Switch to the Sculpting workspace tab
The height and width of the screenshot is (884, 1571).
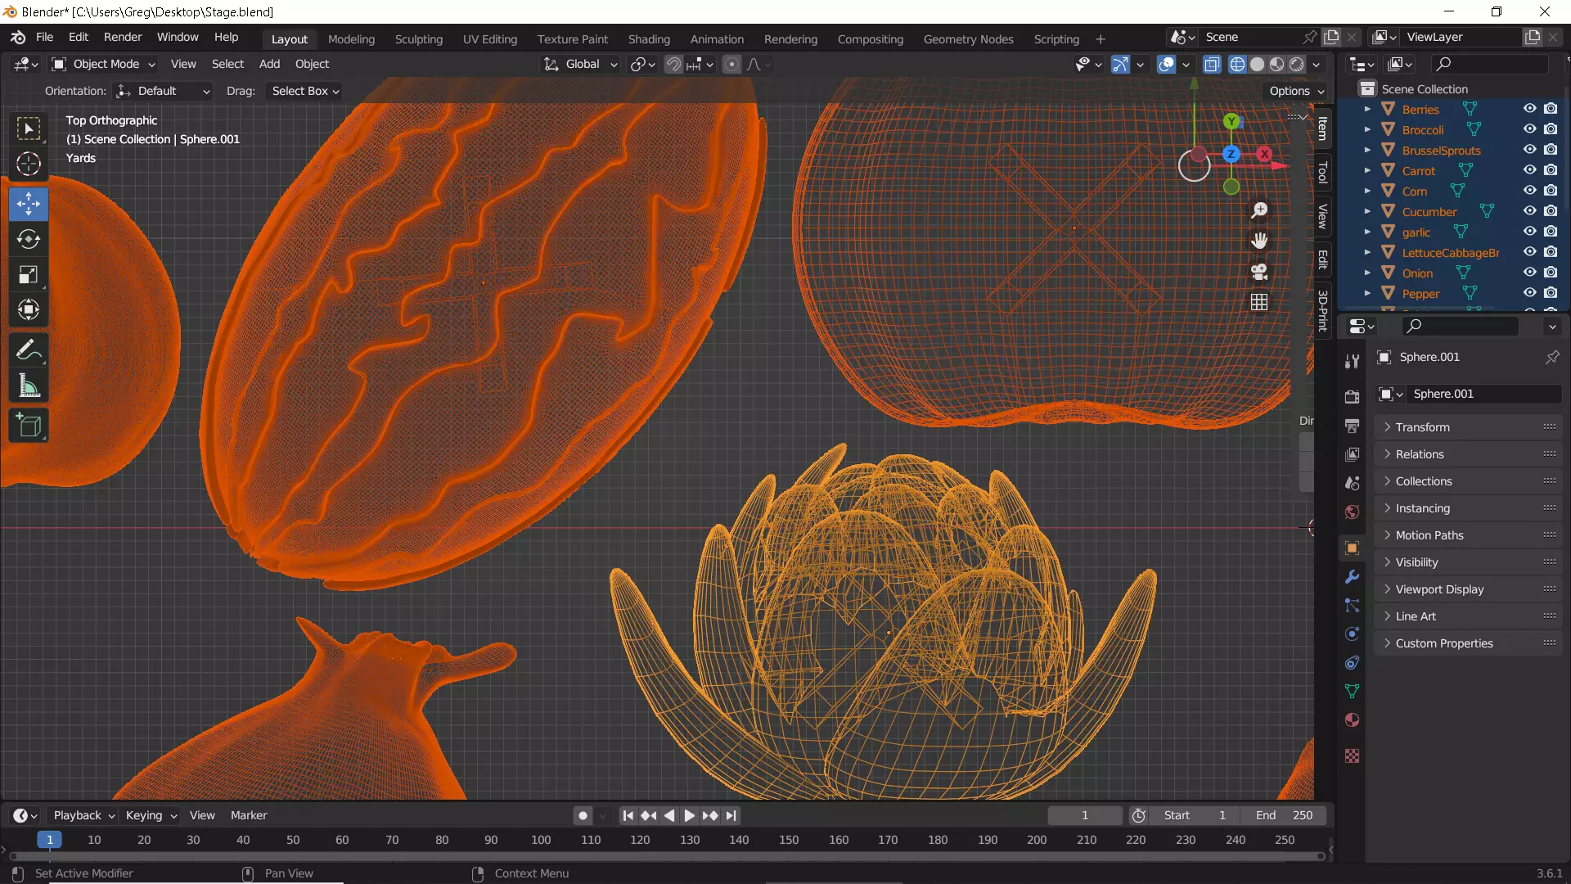tap(418, 38)
